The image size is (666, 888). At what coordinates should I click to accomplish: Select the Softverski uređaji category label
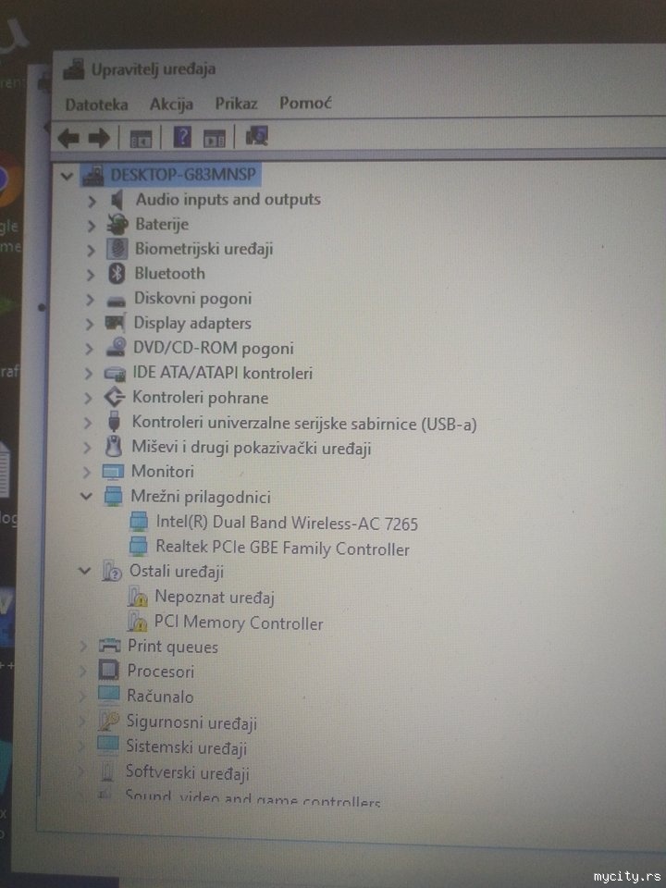tap(188, 771)
